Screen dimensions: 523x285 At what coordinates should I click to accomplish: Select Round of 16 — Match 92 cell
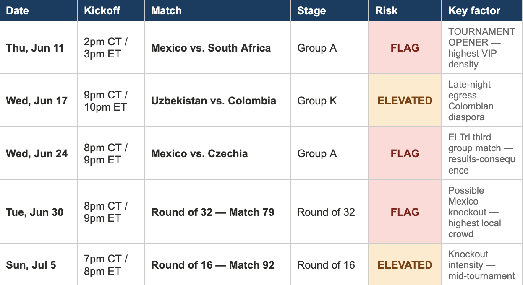pos(217,265)
